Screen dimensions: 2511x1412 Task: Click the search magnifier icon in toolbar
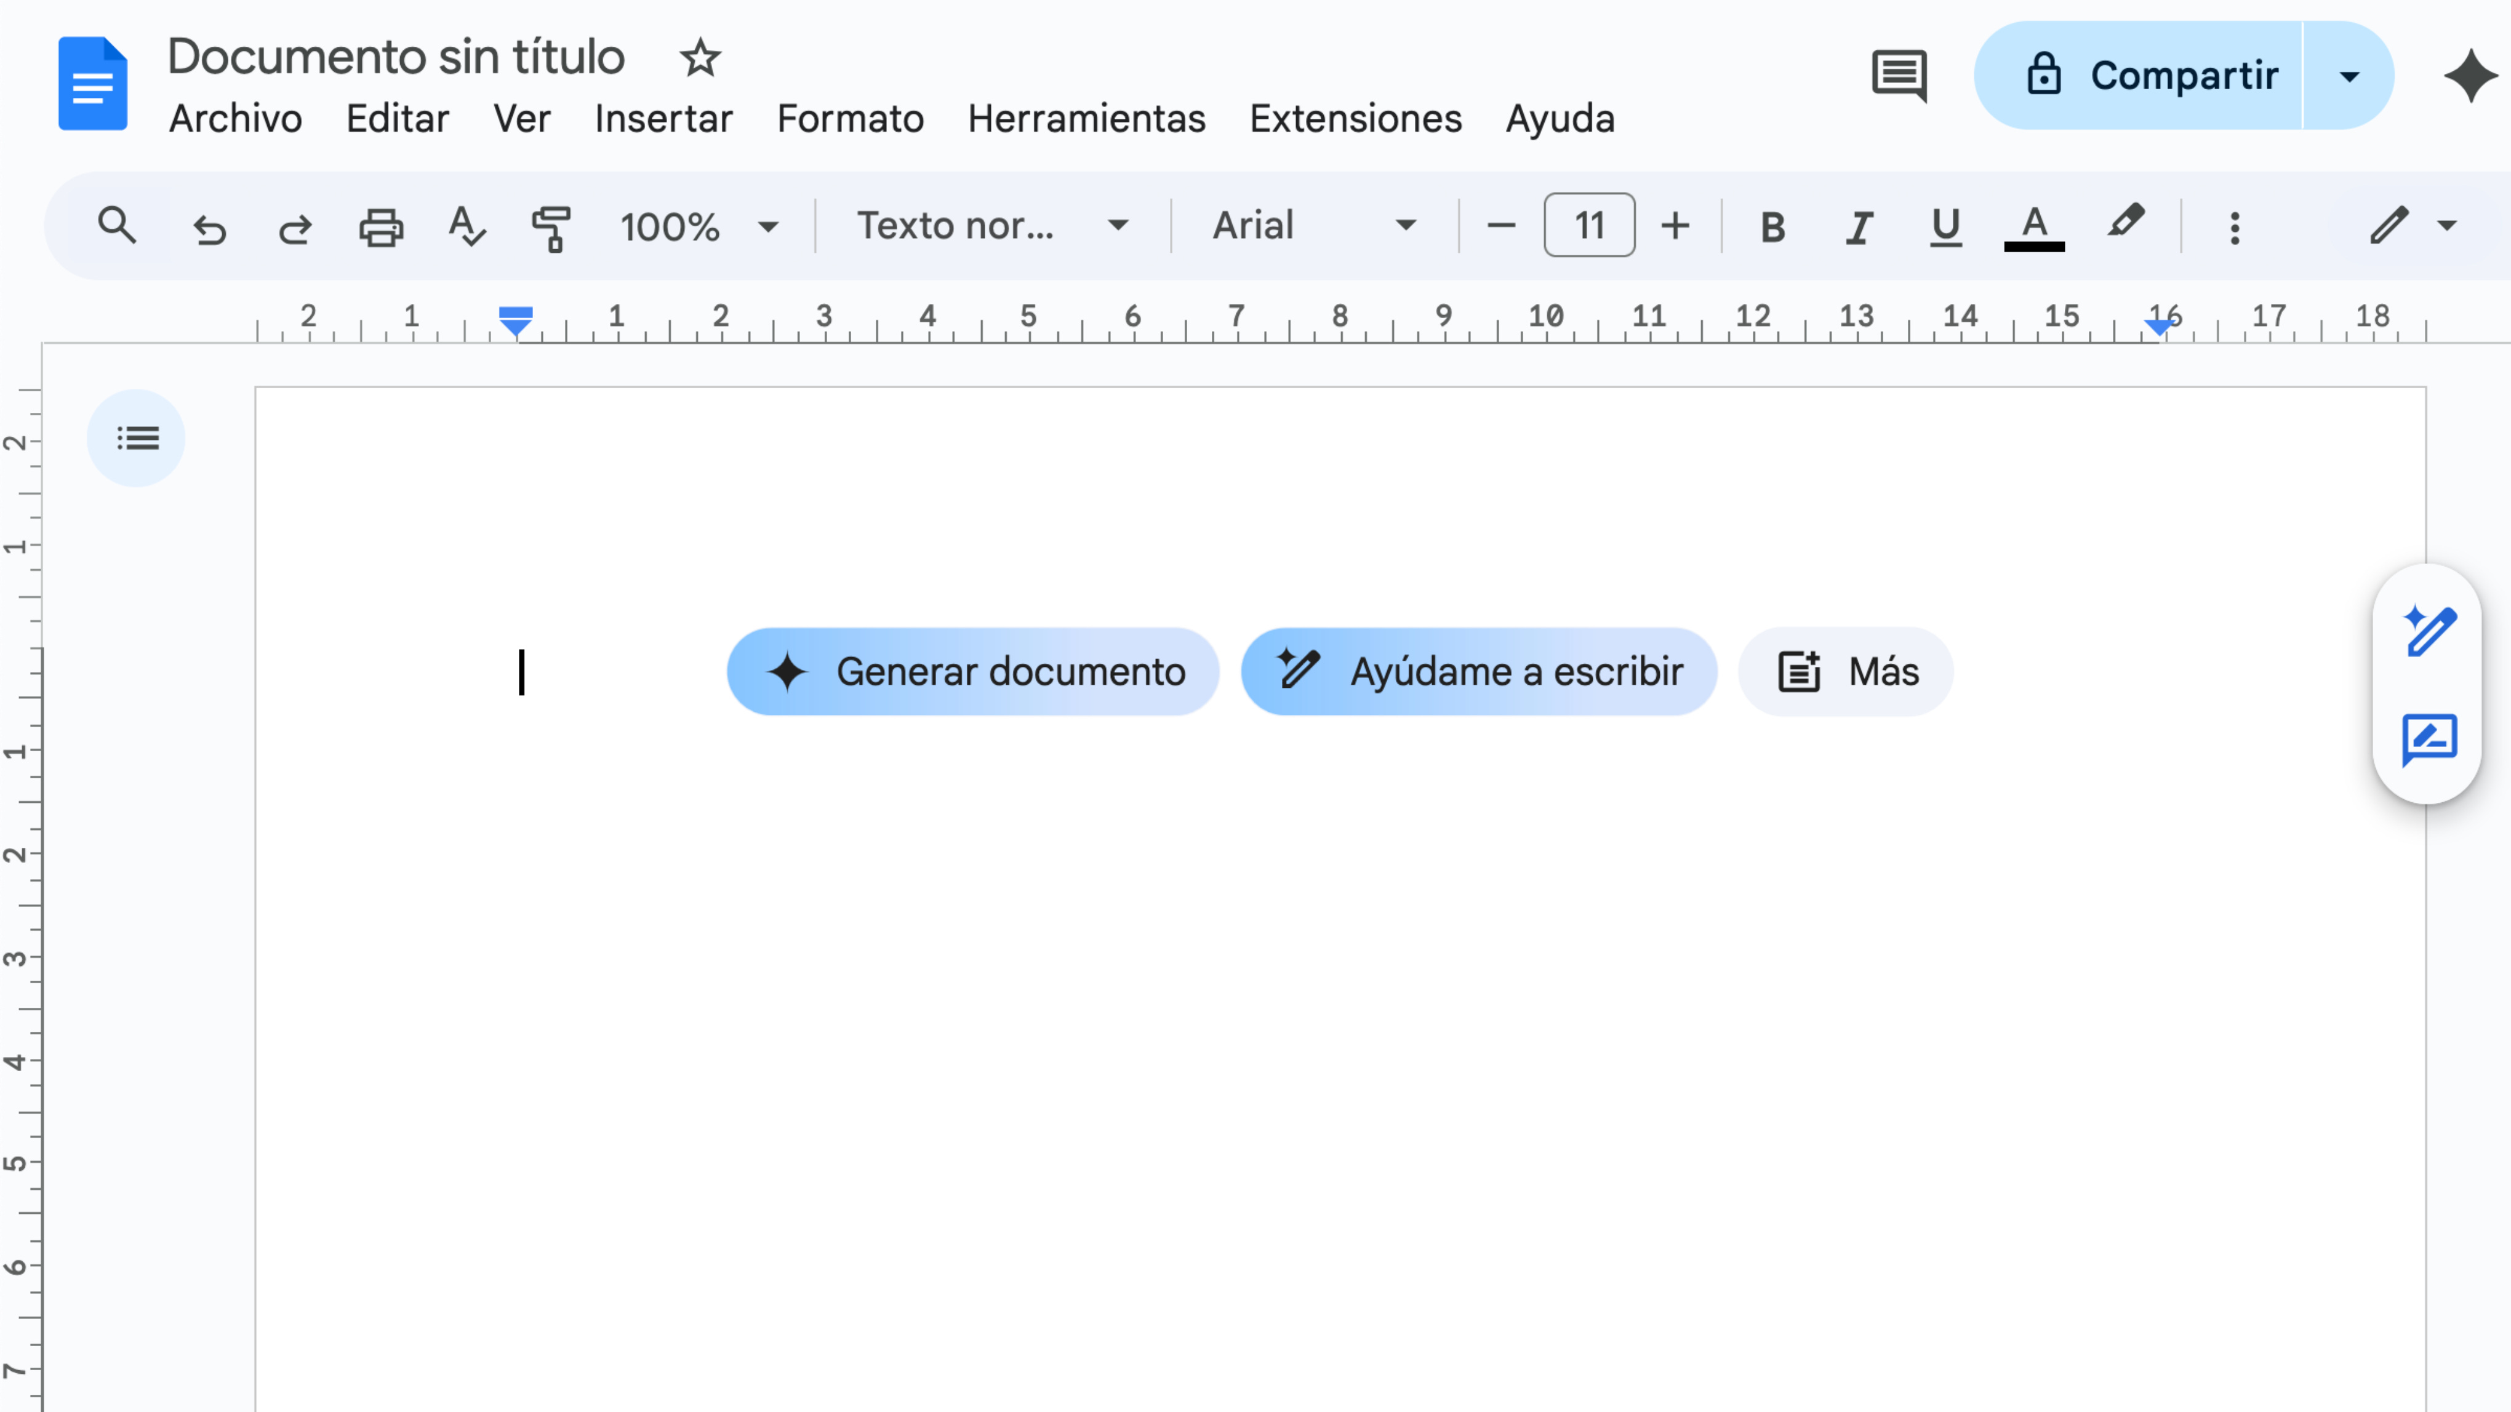[117, 226]
